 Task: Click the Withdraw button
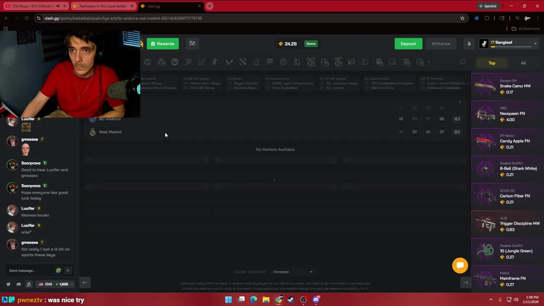pyautogui.click(x=441, y=44)
